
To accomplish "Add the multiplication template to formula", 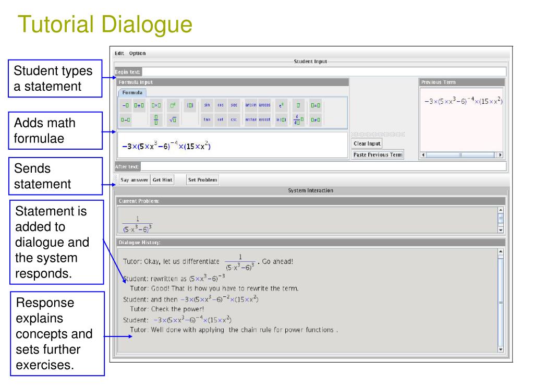I will [155, 105].
